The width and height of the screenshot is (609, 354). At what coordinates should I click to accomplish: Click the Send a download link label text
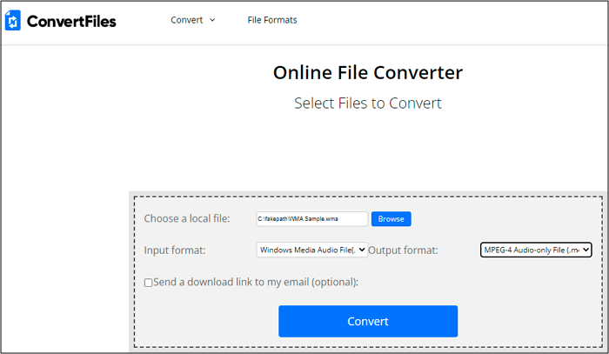[256, 282]
